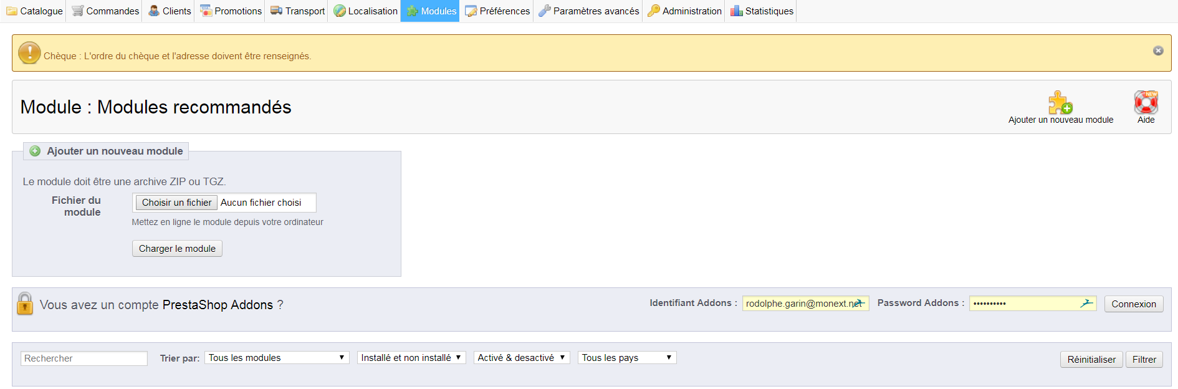Click the yellow warning exclamation icon
Screen dimensions: 1178x389
[x=29, y=54]
